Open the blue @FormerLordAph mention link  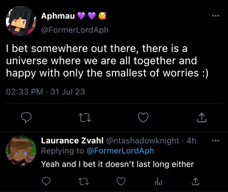pyautogui.click(x=120, y=151)
